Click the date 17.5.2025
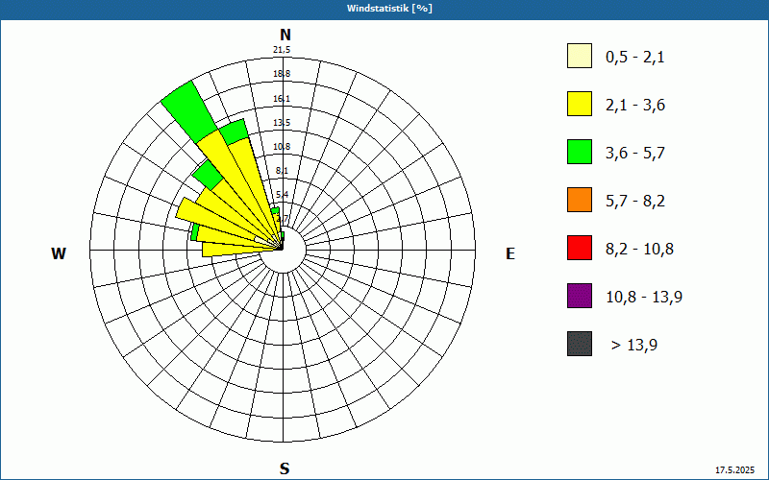Image resolution: width=769 pixels, height=480 pixels. 734,470
